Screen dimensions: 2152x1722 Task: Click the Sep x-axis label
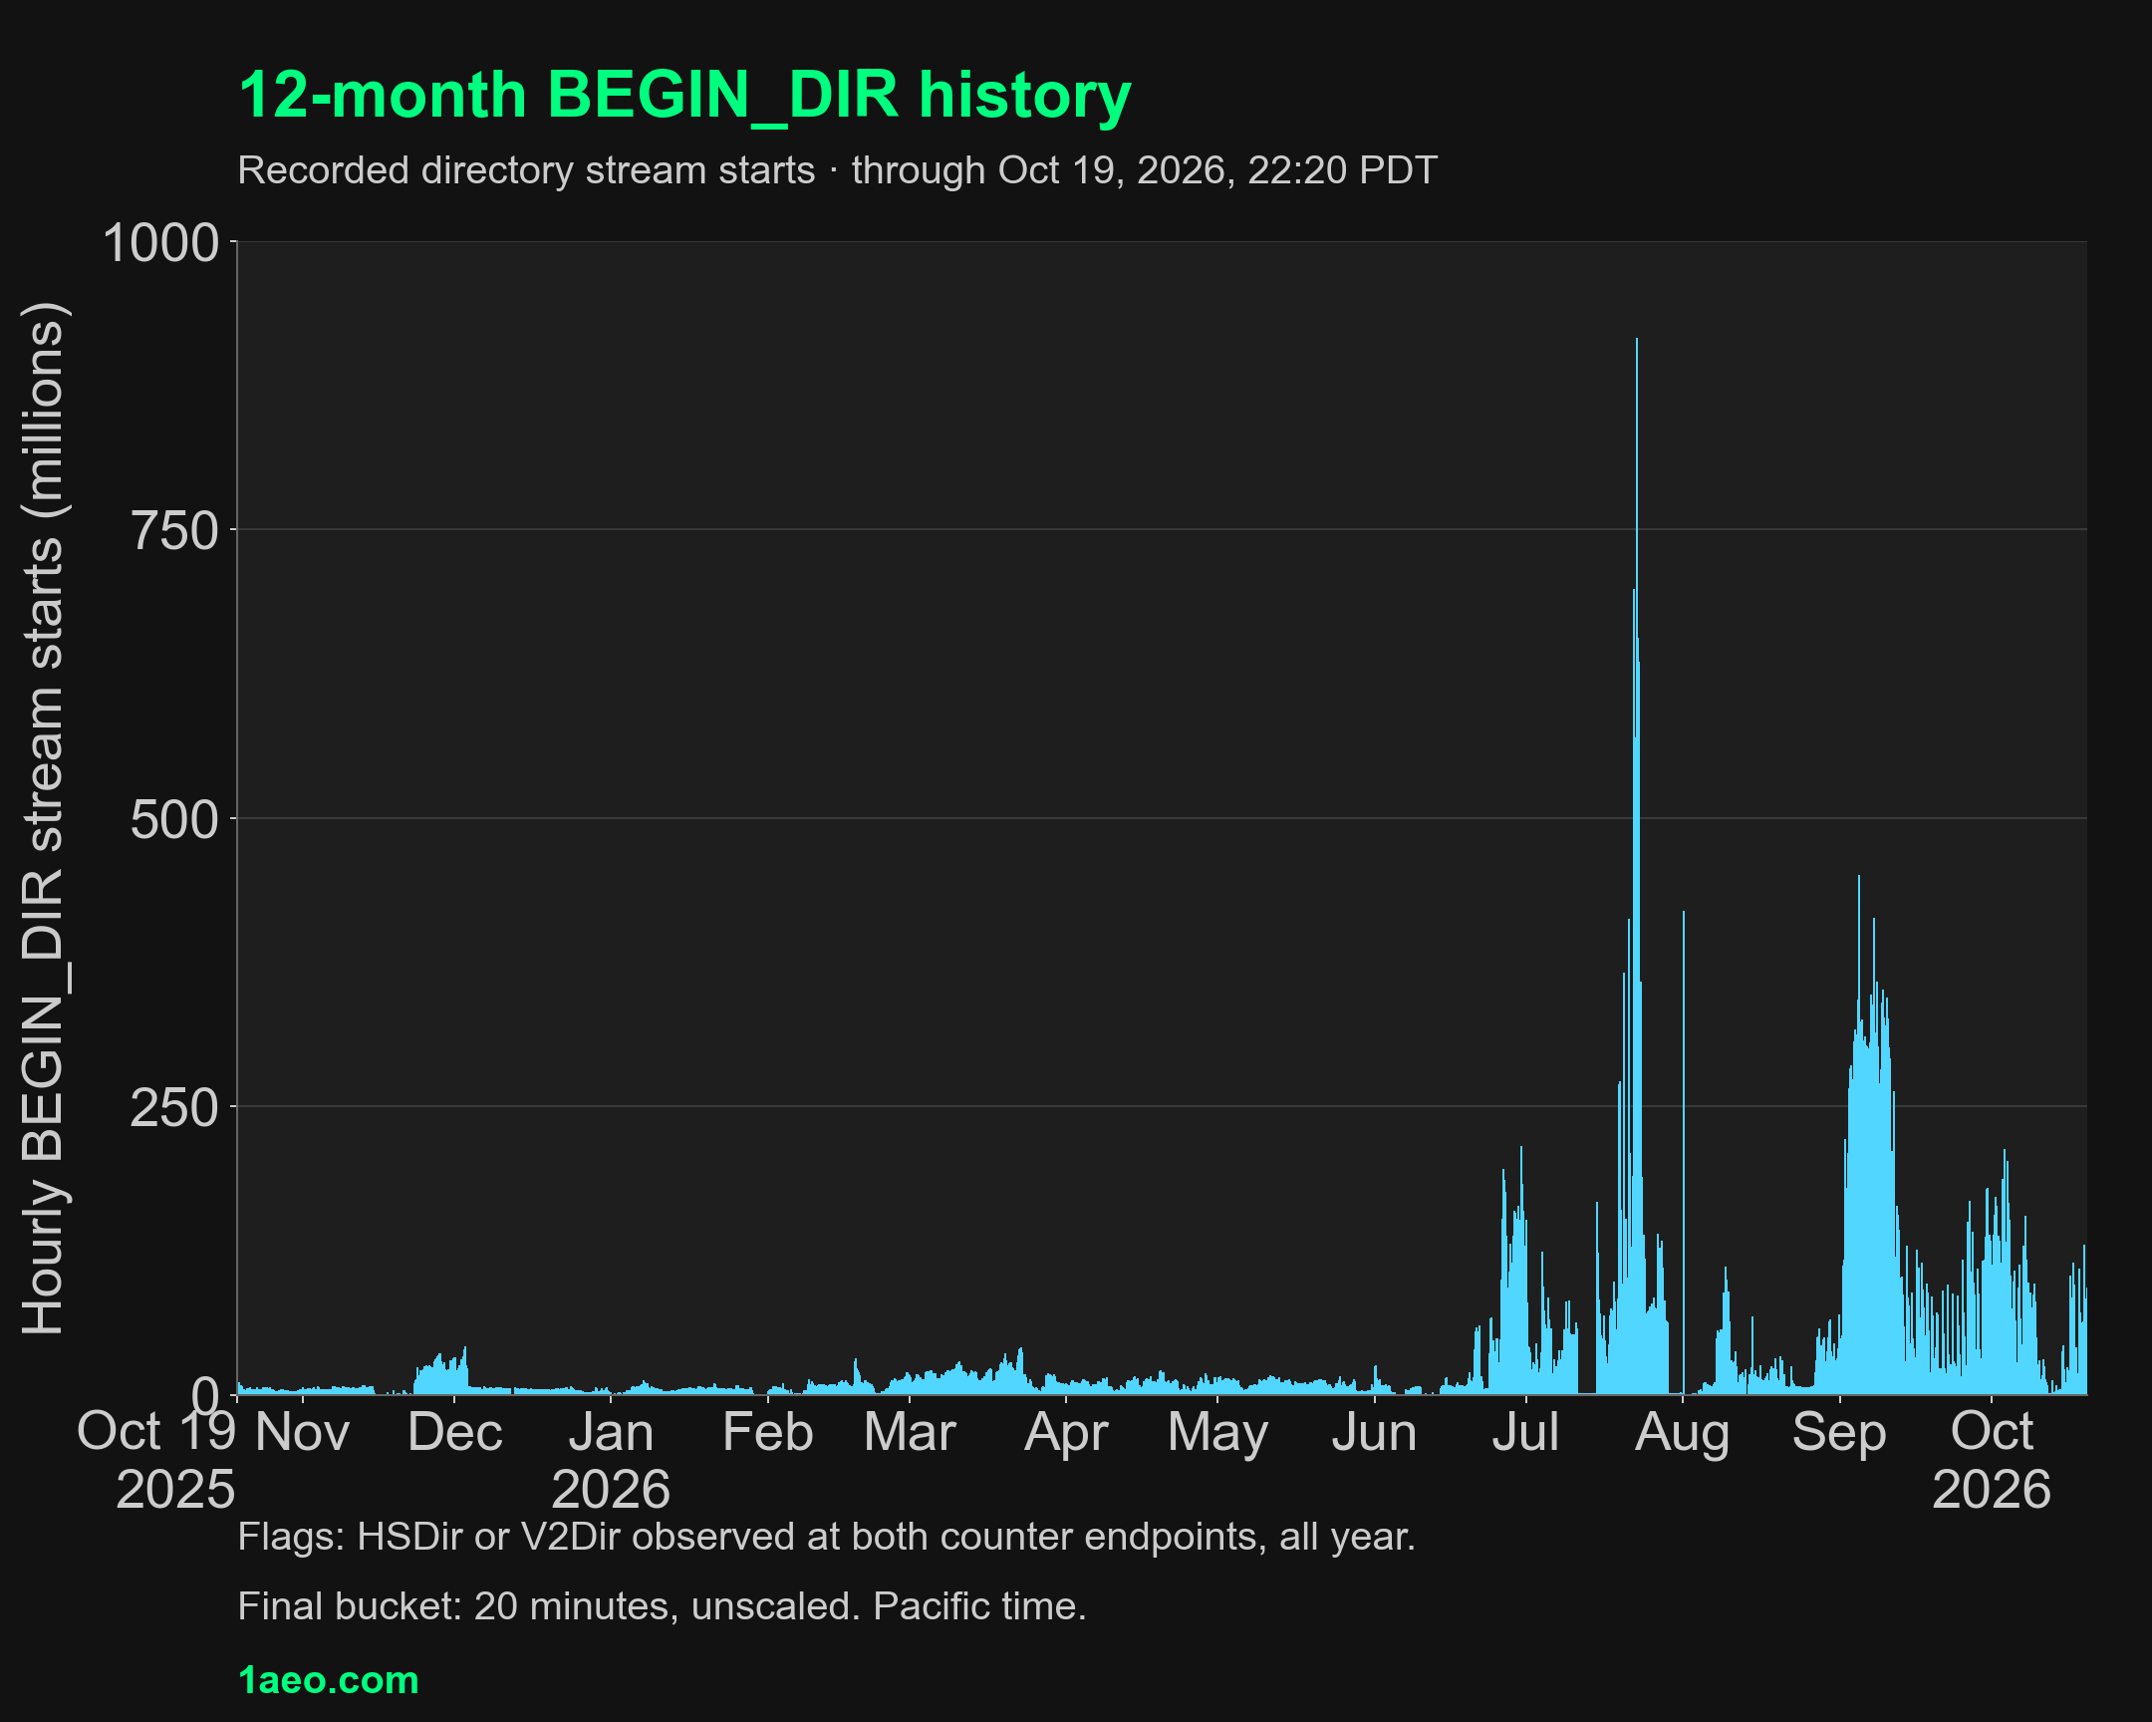point(1839,1434)
